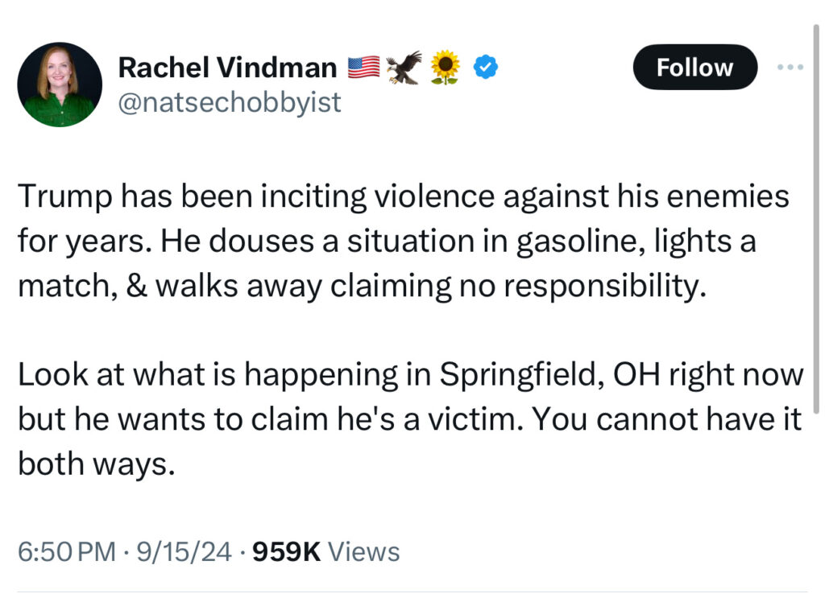Click the Views label under the tweet
The image size is (825, 598).
364,552
